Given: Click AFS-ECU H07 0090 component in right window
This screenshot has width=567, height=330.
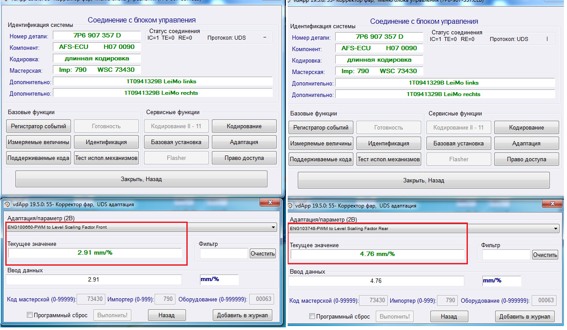Looking at the screenshot, I should tap(379, 48).
